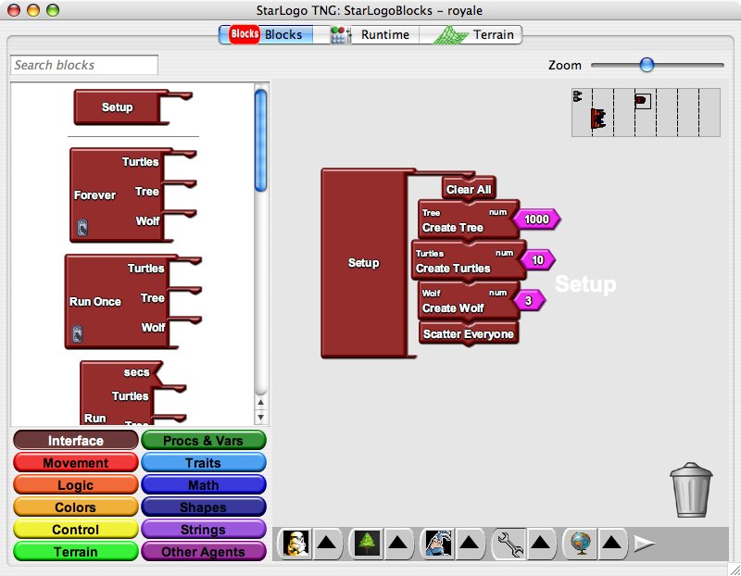Open the Movement block category
Screen dimensions: 741x576
tap(76, 463)
